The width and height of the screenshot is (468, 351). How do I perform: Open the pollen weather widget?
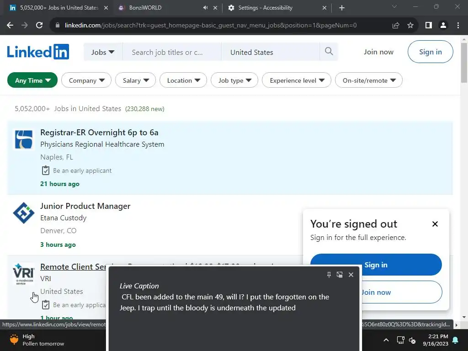[37, 340]
